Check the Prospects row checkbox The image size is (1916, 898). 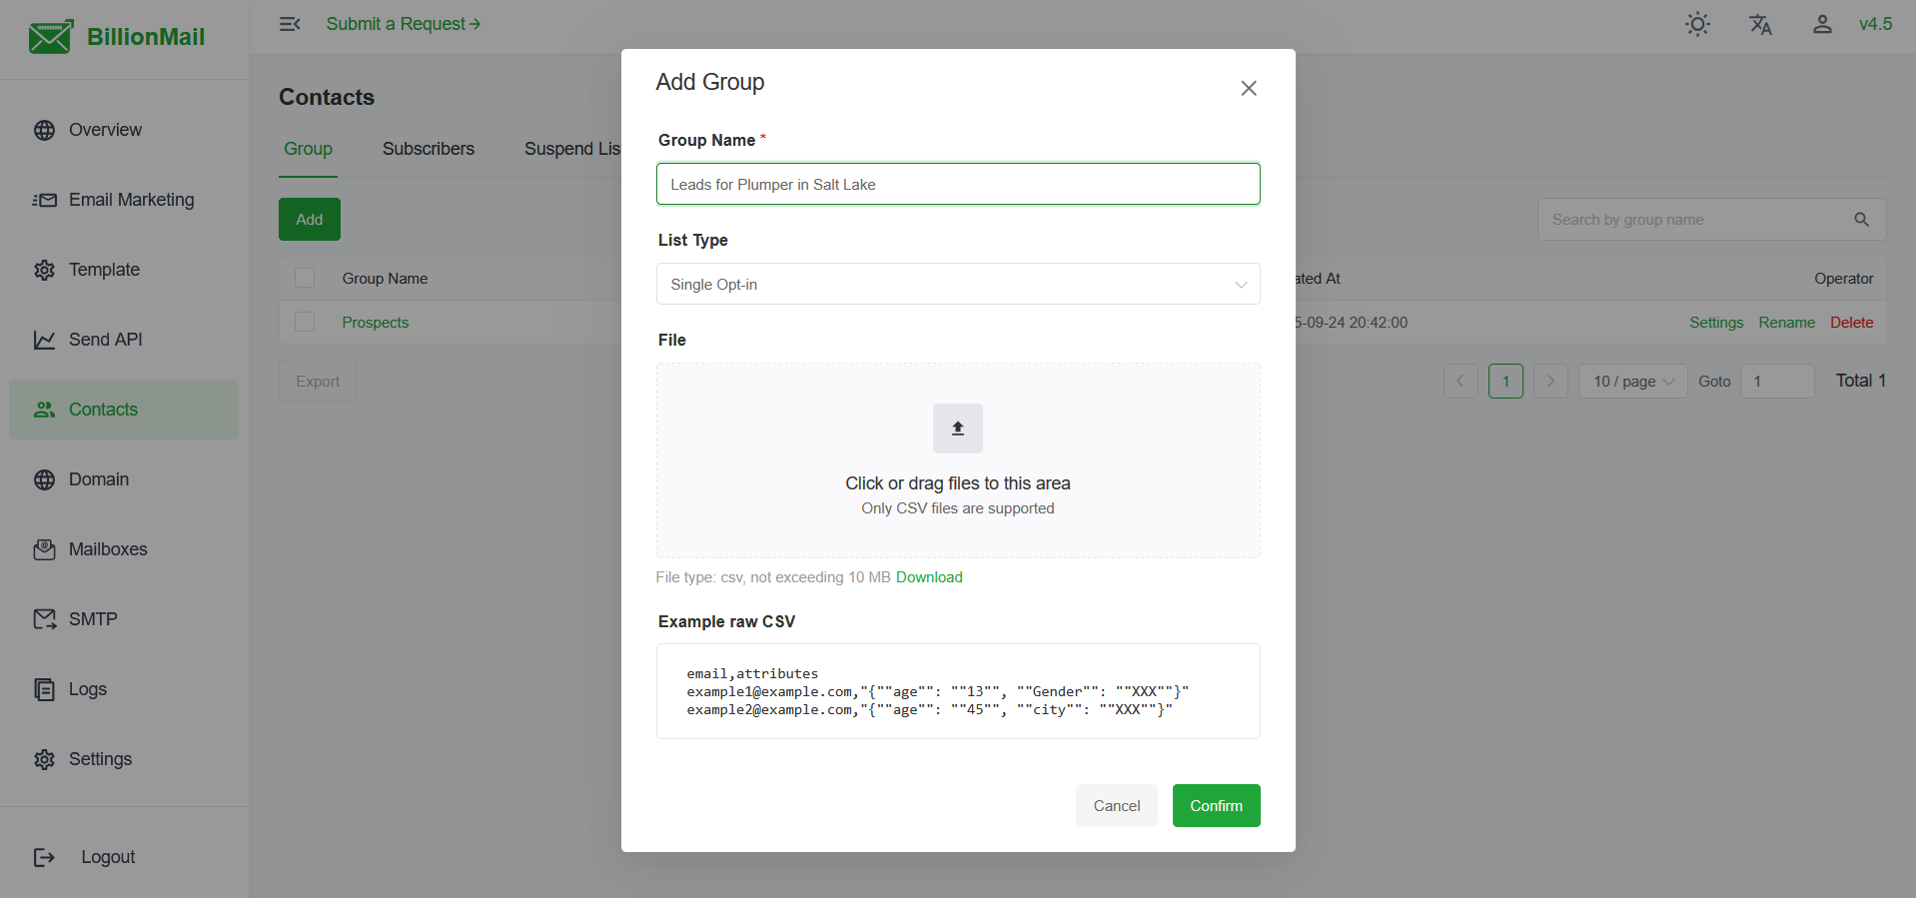(x=305, y=322)
